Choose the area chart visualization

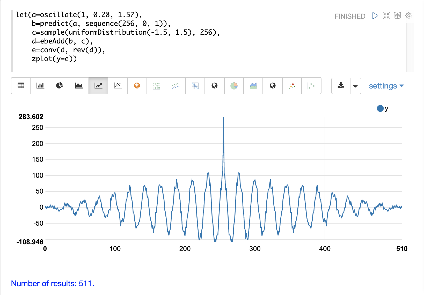79,86
